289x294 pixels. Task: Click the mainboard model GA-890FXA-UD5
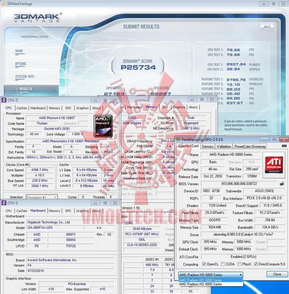[x=54, y=228]
